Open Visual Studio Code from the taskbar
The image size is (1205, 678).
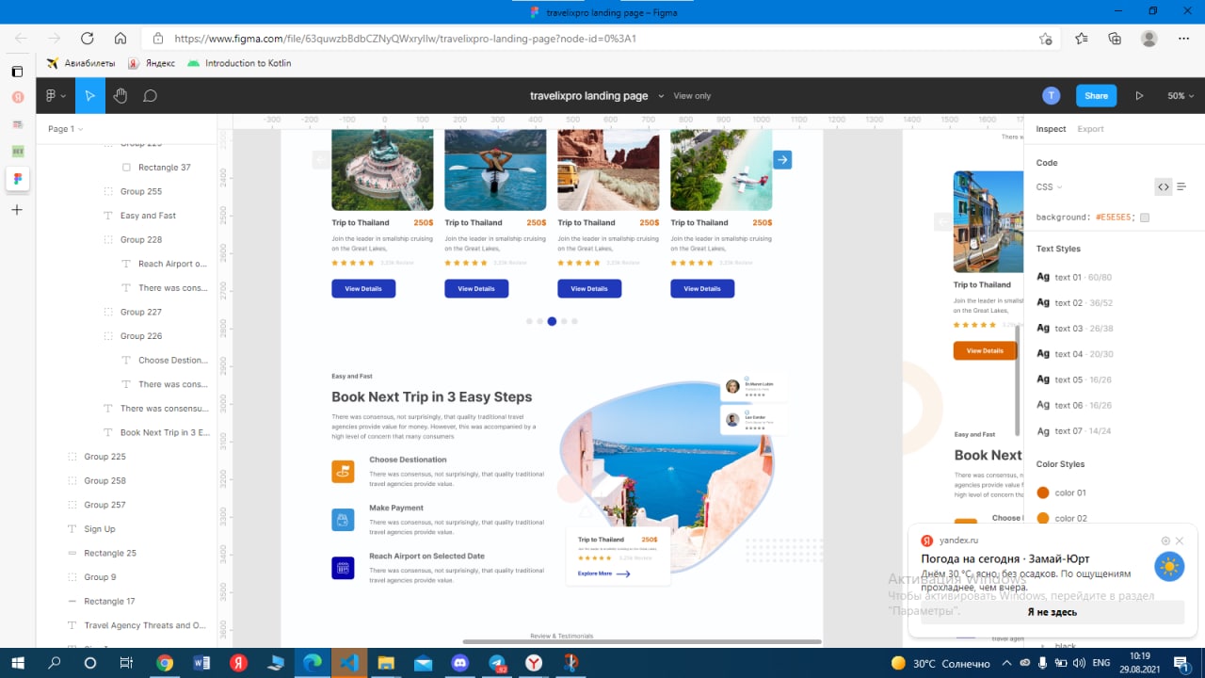(348, 663)
